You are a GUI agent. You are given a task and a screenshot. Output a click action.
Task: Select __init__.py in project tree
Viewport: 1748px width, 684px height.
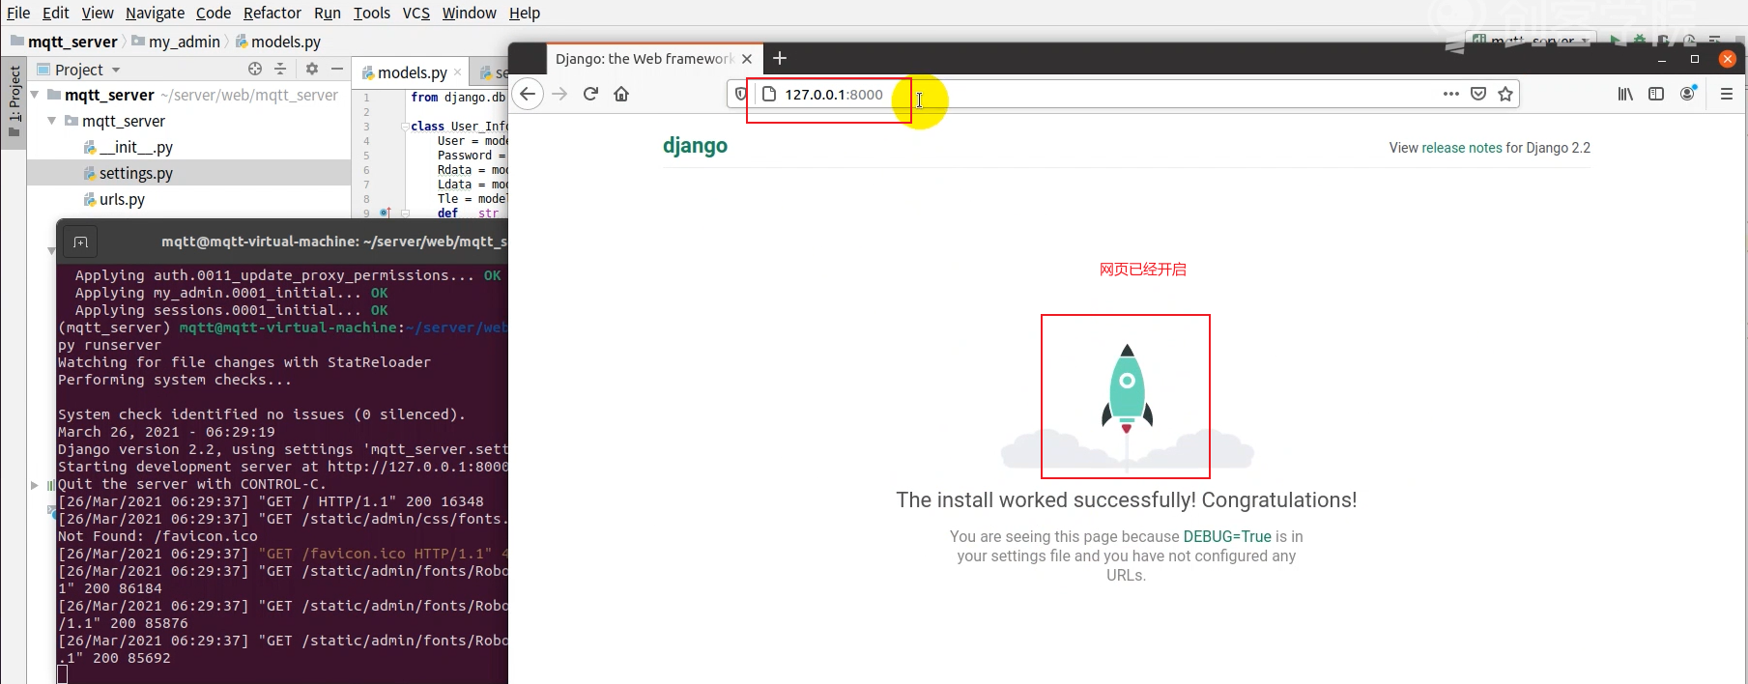coord(129,147)
